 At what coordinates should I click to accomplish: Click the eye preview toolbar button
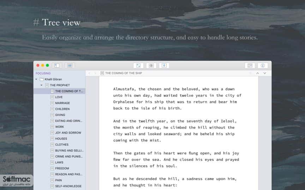click(x=151, y=65)
